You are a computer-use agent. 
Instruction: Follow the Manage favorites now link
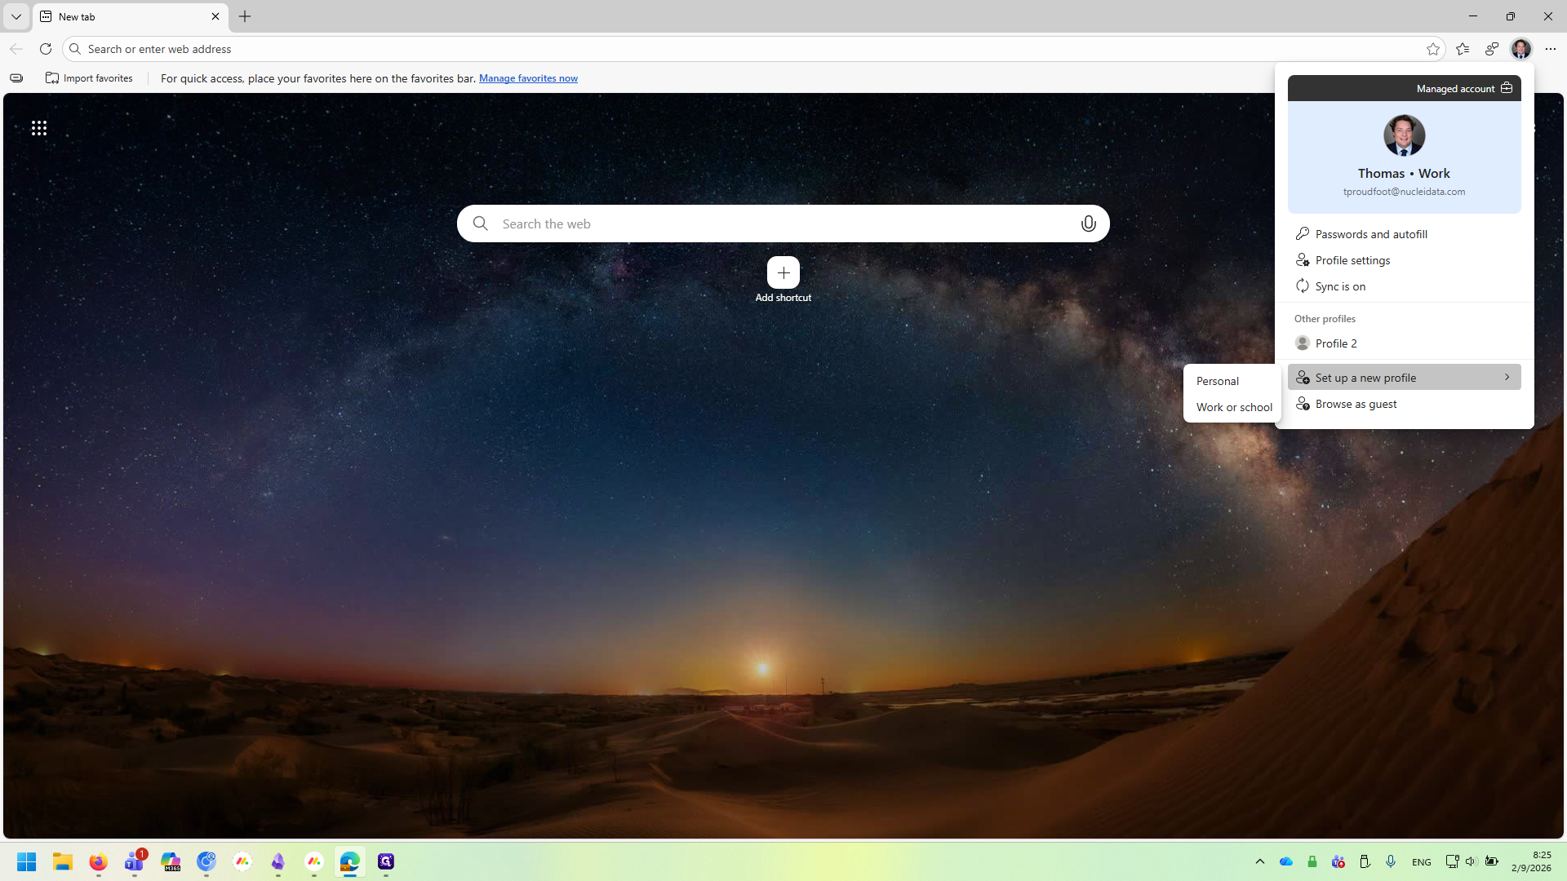(528, 78)
